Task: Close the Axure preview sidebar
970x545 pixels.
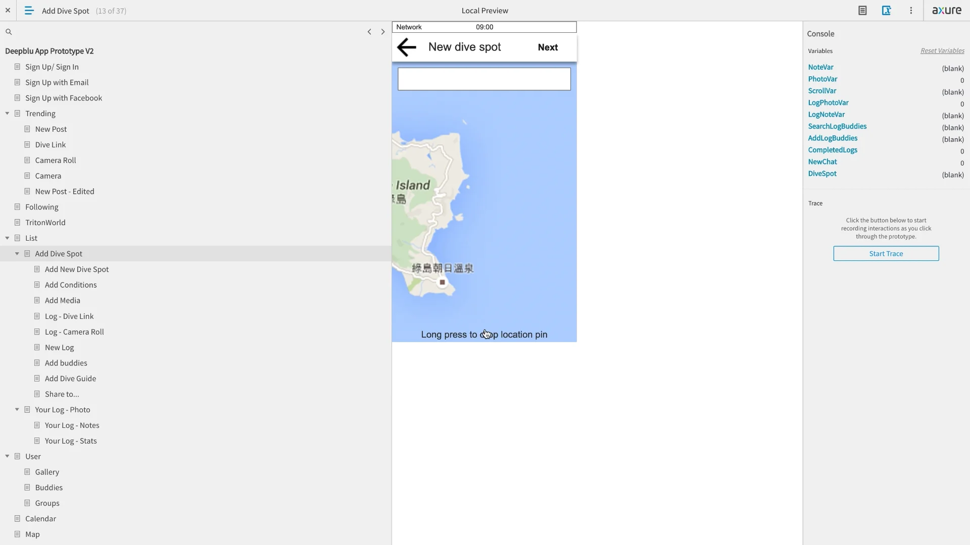Action: [8, 10]
